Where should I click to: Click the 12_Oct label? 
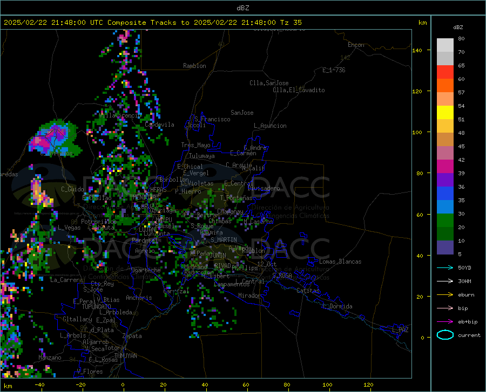(267, 264)
